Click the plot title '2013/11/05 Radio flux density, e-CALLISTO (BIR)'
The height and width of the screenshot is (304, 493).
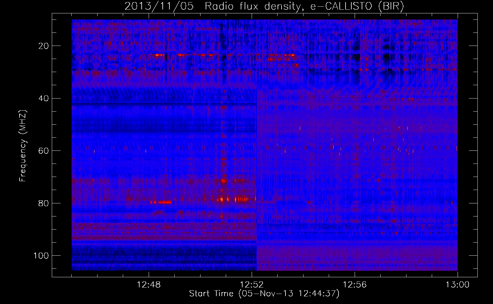click(264, 6)
